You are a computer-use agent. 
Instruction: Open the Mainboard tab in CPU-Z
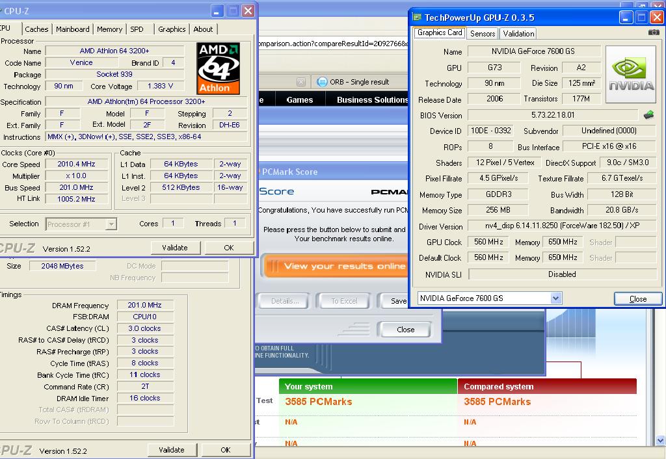point(73,29)
